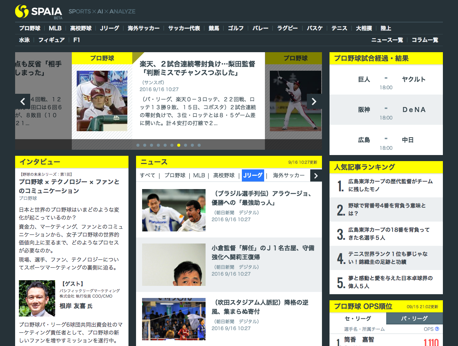Select the last carousel dot
458x346 pixels.
(x=199, y=145)
